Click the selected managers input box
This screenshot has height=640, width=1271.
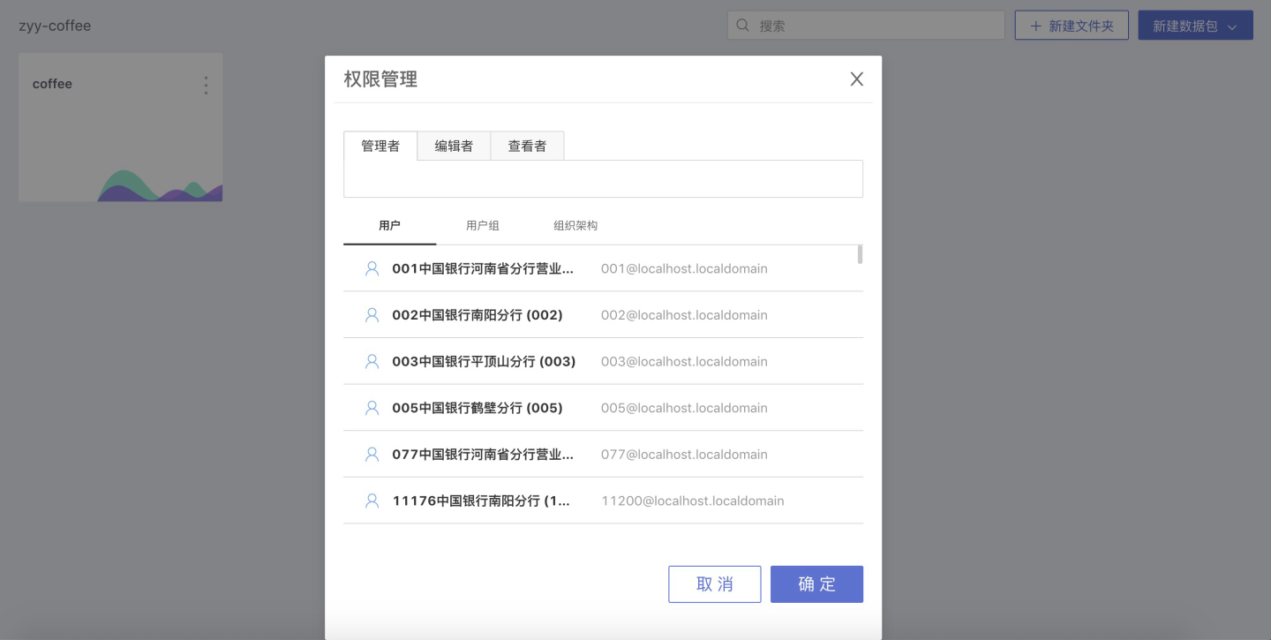(603, 179)
